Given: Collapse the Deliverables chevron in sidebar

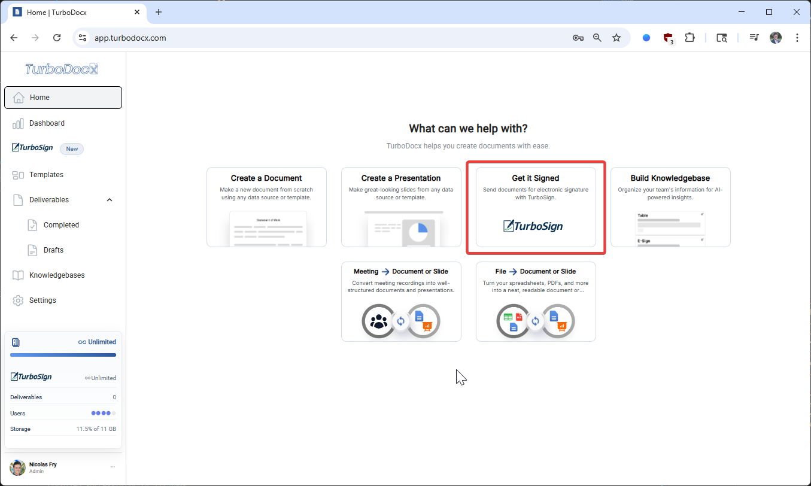Looking at the screenshot, I should 110,200.
